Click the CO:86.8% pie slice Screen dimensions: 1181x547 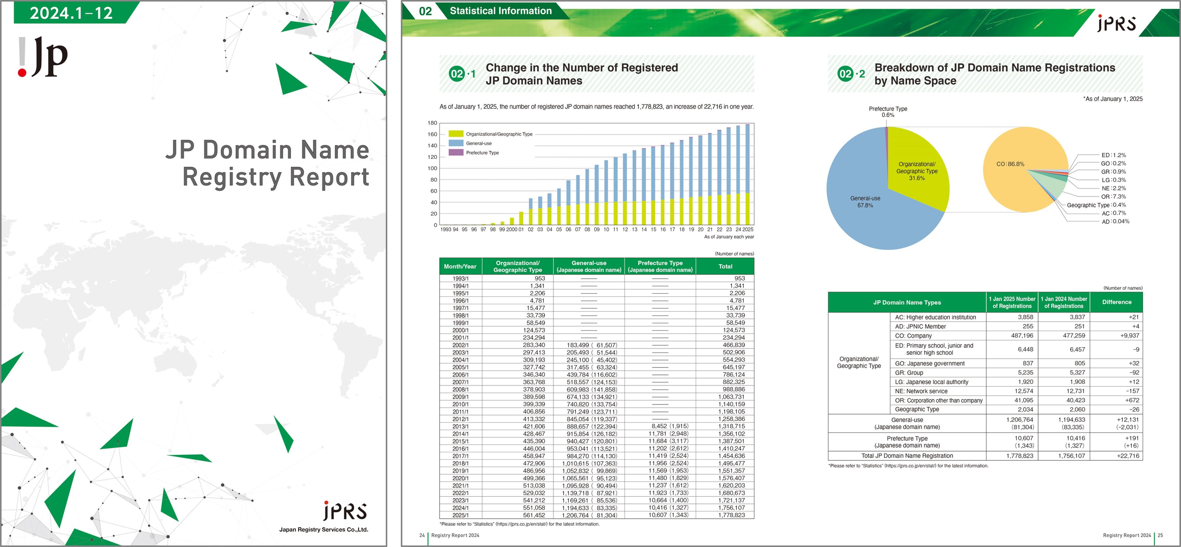click(1010, 164)
